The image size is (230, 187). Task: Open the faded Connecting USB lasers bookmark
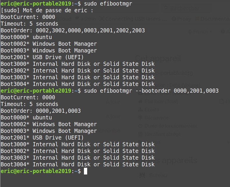coord(133,19)
